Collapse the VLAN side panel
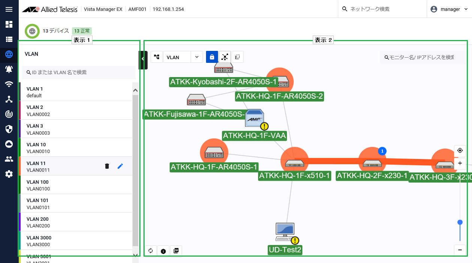The height and width of the screenshot is (263, 472). [x=143, y=59]
